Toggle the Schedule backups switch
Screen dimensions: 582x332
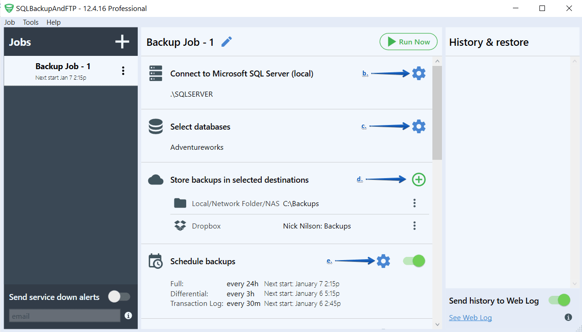click(414, 261)
